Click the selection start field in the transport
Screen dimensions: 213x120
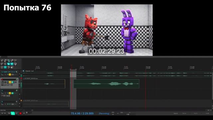184,113
